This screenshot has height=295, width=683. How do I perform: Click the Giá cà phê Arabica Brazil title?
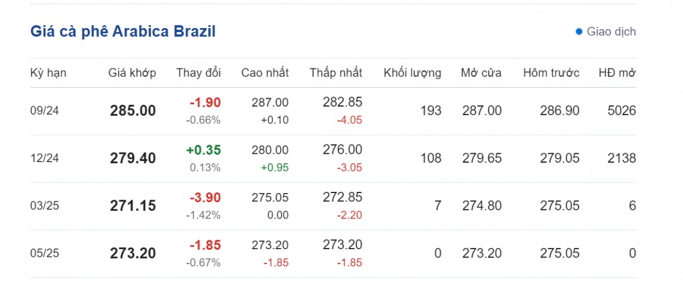point(123,32)
